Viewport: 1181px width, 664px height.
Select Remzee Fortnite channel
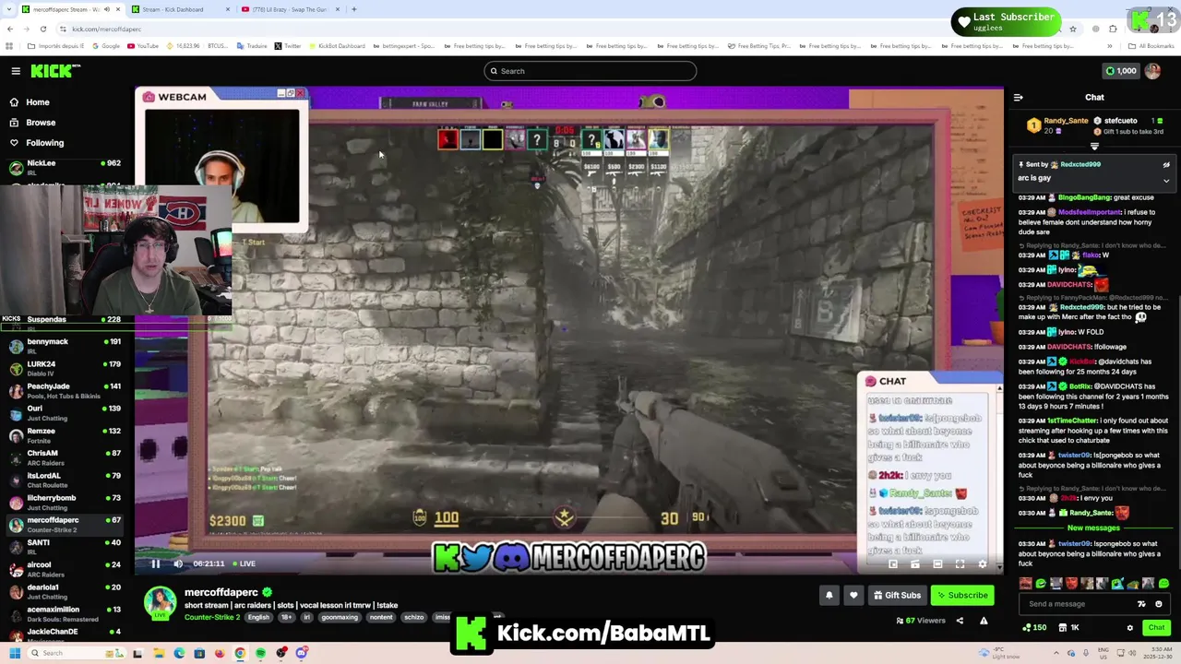[x=65, y=435]
